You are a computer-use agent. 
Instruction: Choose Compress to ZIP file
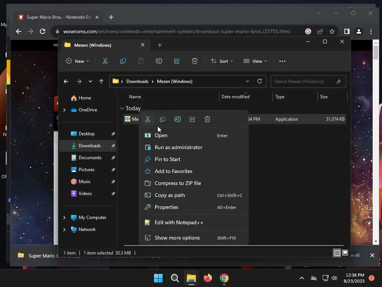[194, 183]
